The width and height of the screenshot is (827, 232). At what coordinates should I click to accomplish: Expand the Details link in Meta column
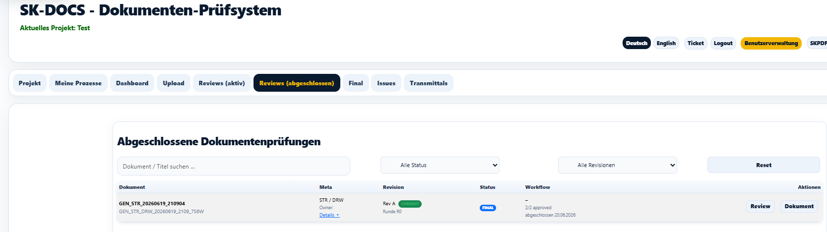coord(329,215)
